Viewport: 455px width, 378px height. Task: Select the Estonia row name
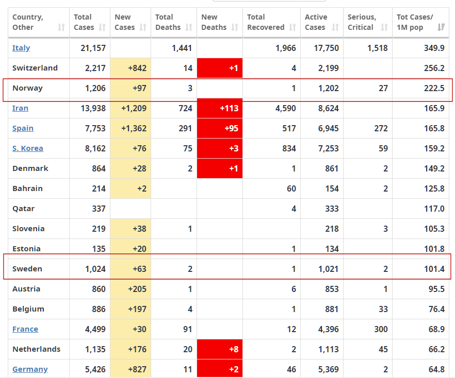coord(26,249)
